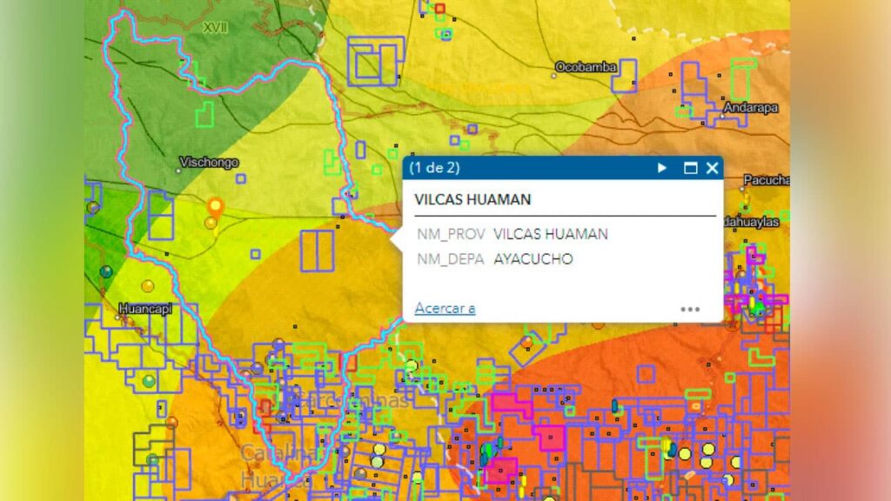Click the green circle marker below Huancapi

coord(149,380)
